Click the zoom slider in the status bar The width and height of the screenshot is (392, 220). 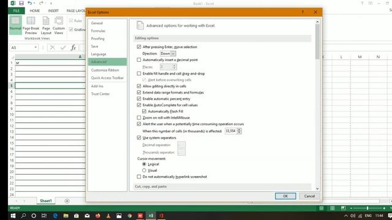(x=367, y=208)
